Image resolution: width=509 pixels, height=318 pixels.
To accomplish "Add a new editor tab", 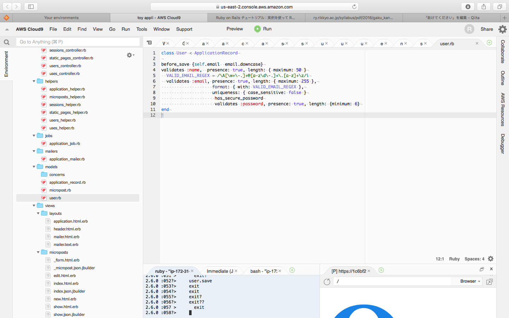I will click(489, 43).
